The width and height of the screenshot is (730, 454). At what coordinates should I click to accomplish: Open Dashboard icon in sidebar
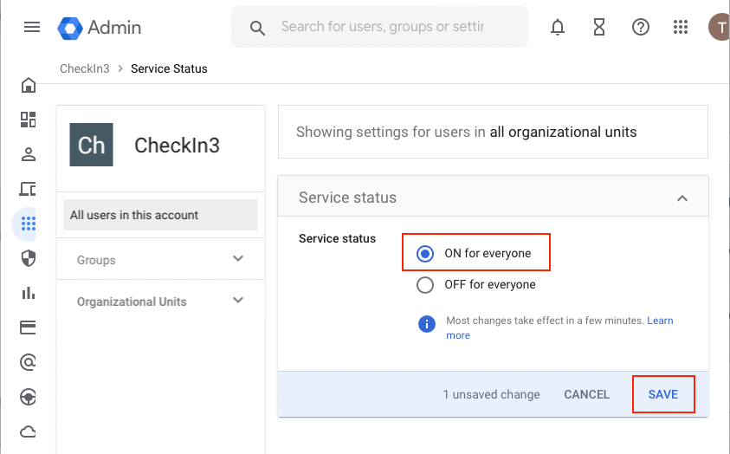pos(28,120)
